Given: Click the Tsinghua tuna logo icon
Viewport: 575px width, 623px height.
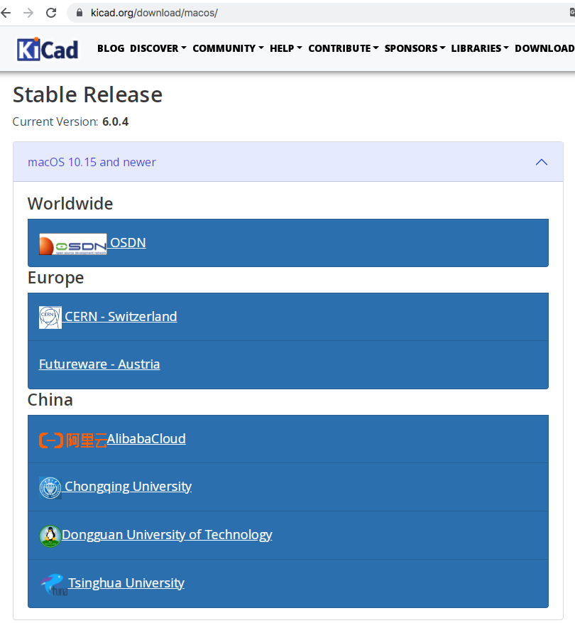Looking at the screenshot, I should point(53,585).
